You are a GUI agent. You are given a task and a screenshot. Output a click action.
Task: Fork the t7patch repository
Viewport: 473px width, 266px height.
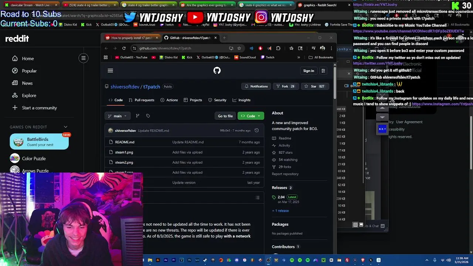click(285, 86)
